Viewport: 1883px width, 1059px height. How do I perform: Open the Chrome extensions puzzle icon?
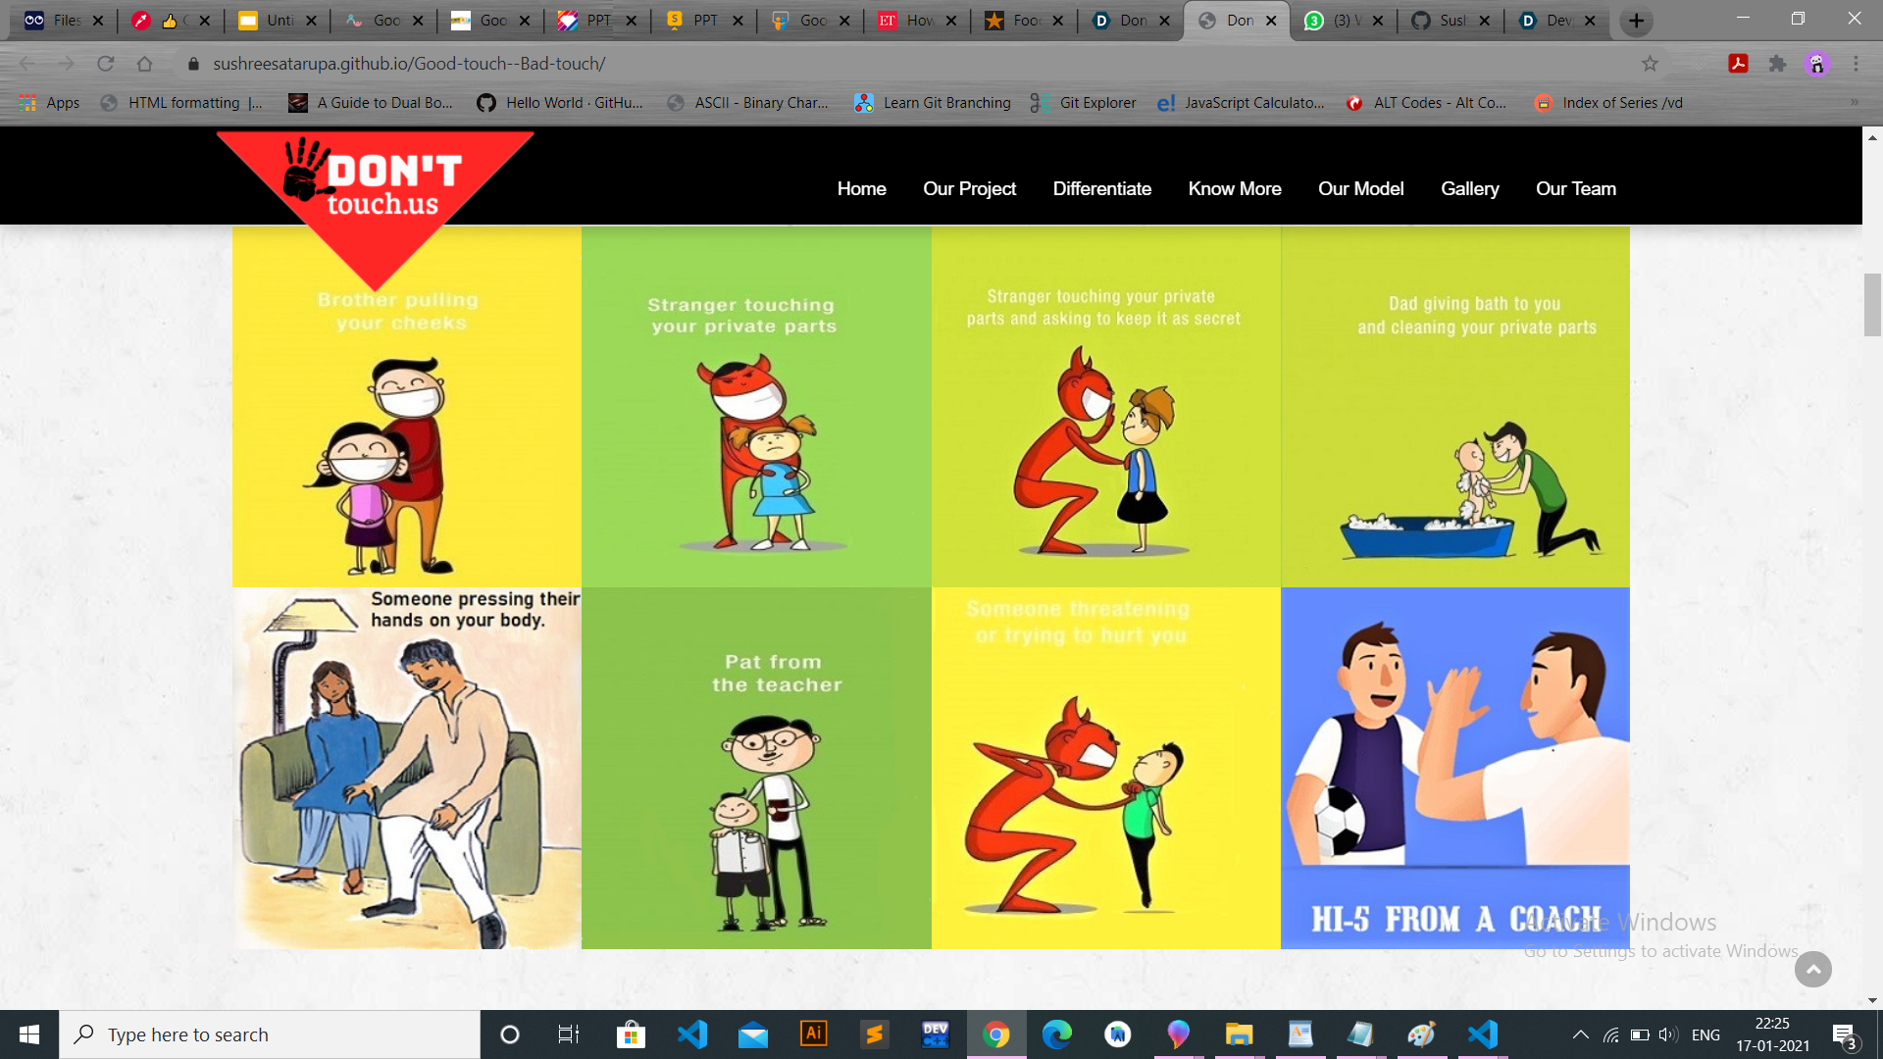1777,64
